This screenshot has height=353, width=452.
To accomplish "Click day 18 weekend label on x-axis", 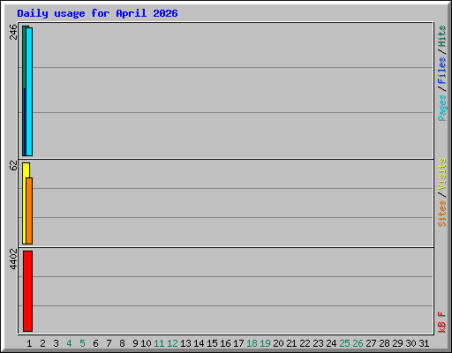I will pos(252,343).
